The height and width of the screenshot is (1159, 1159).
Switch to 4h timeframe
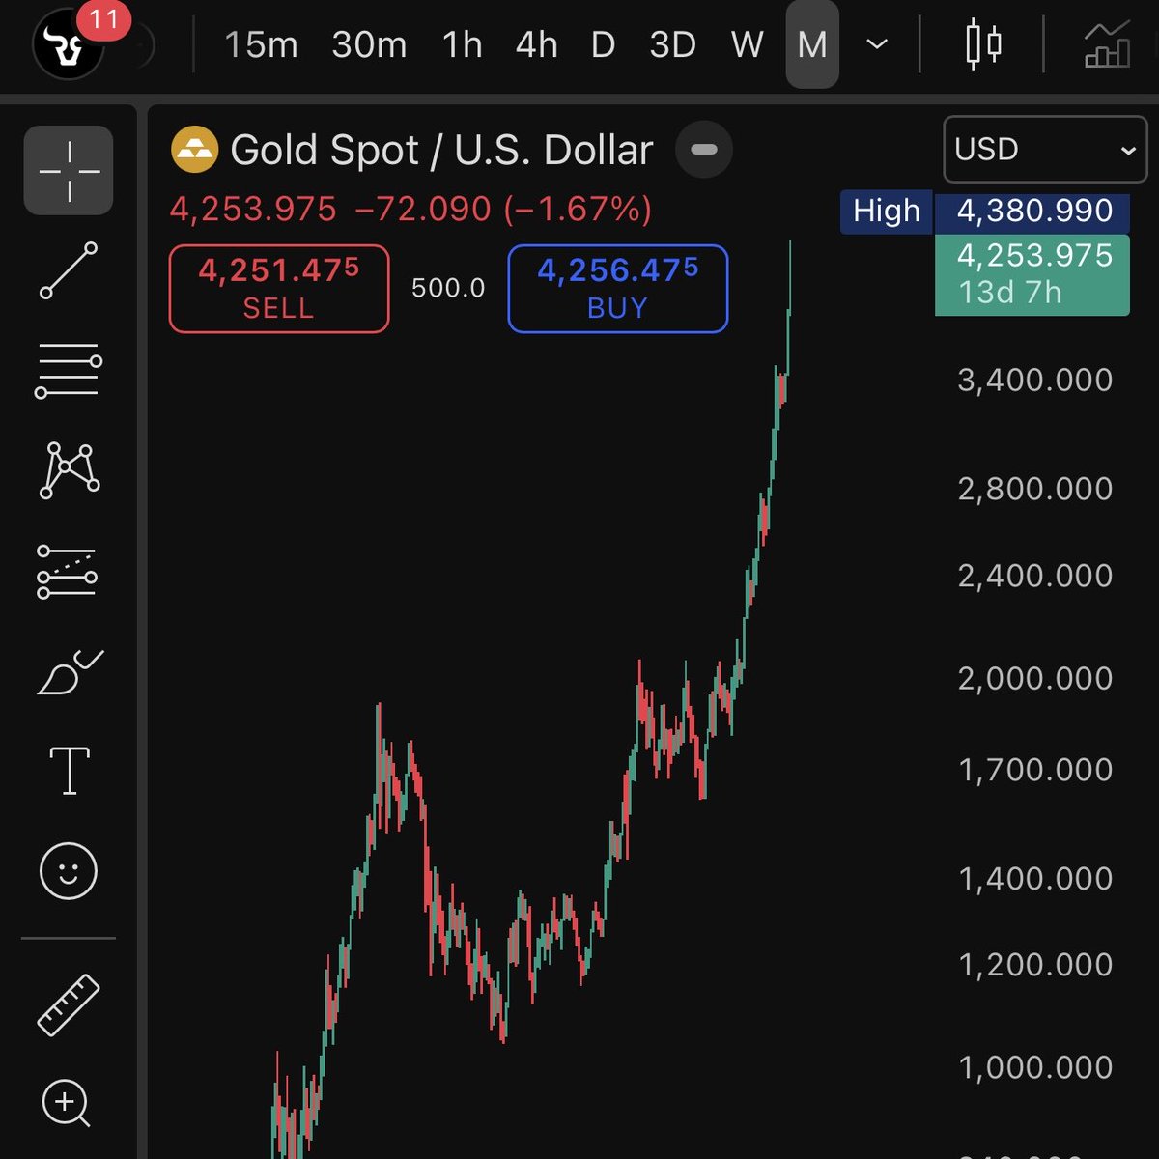point(536,44)
